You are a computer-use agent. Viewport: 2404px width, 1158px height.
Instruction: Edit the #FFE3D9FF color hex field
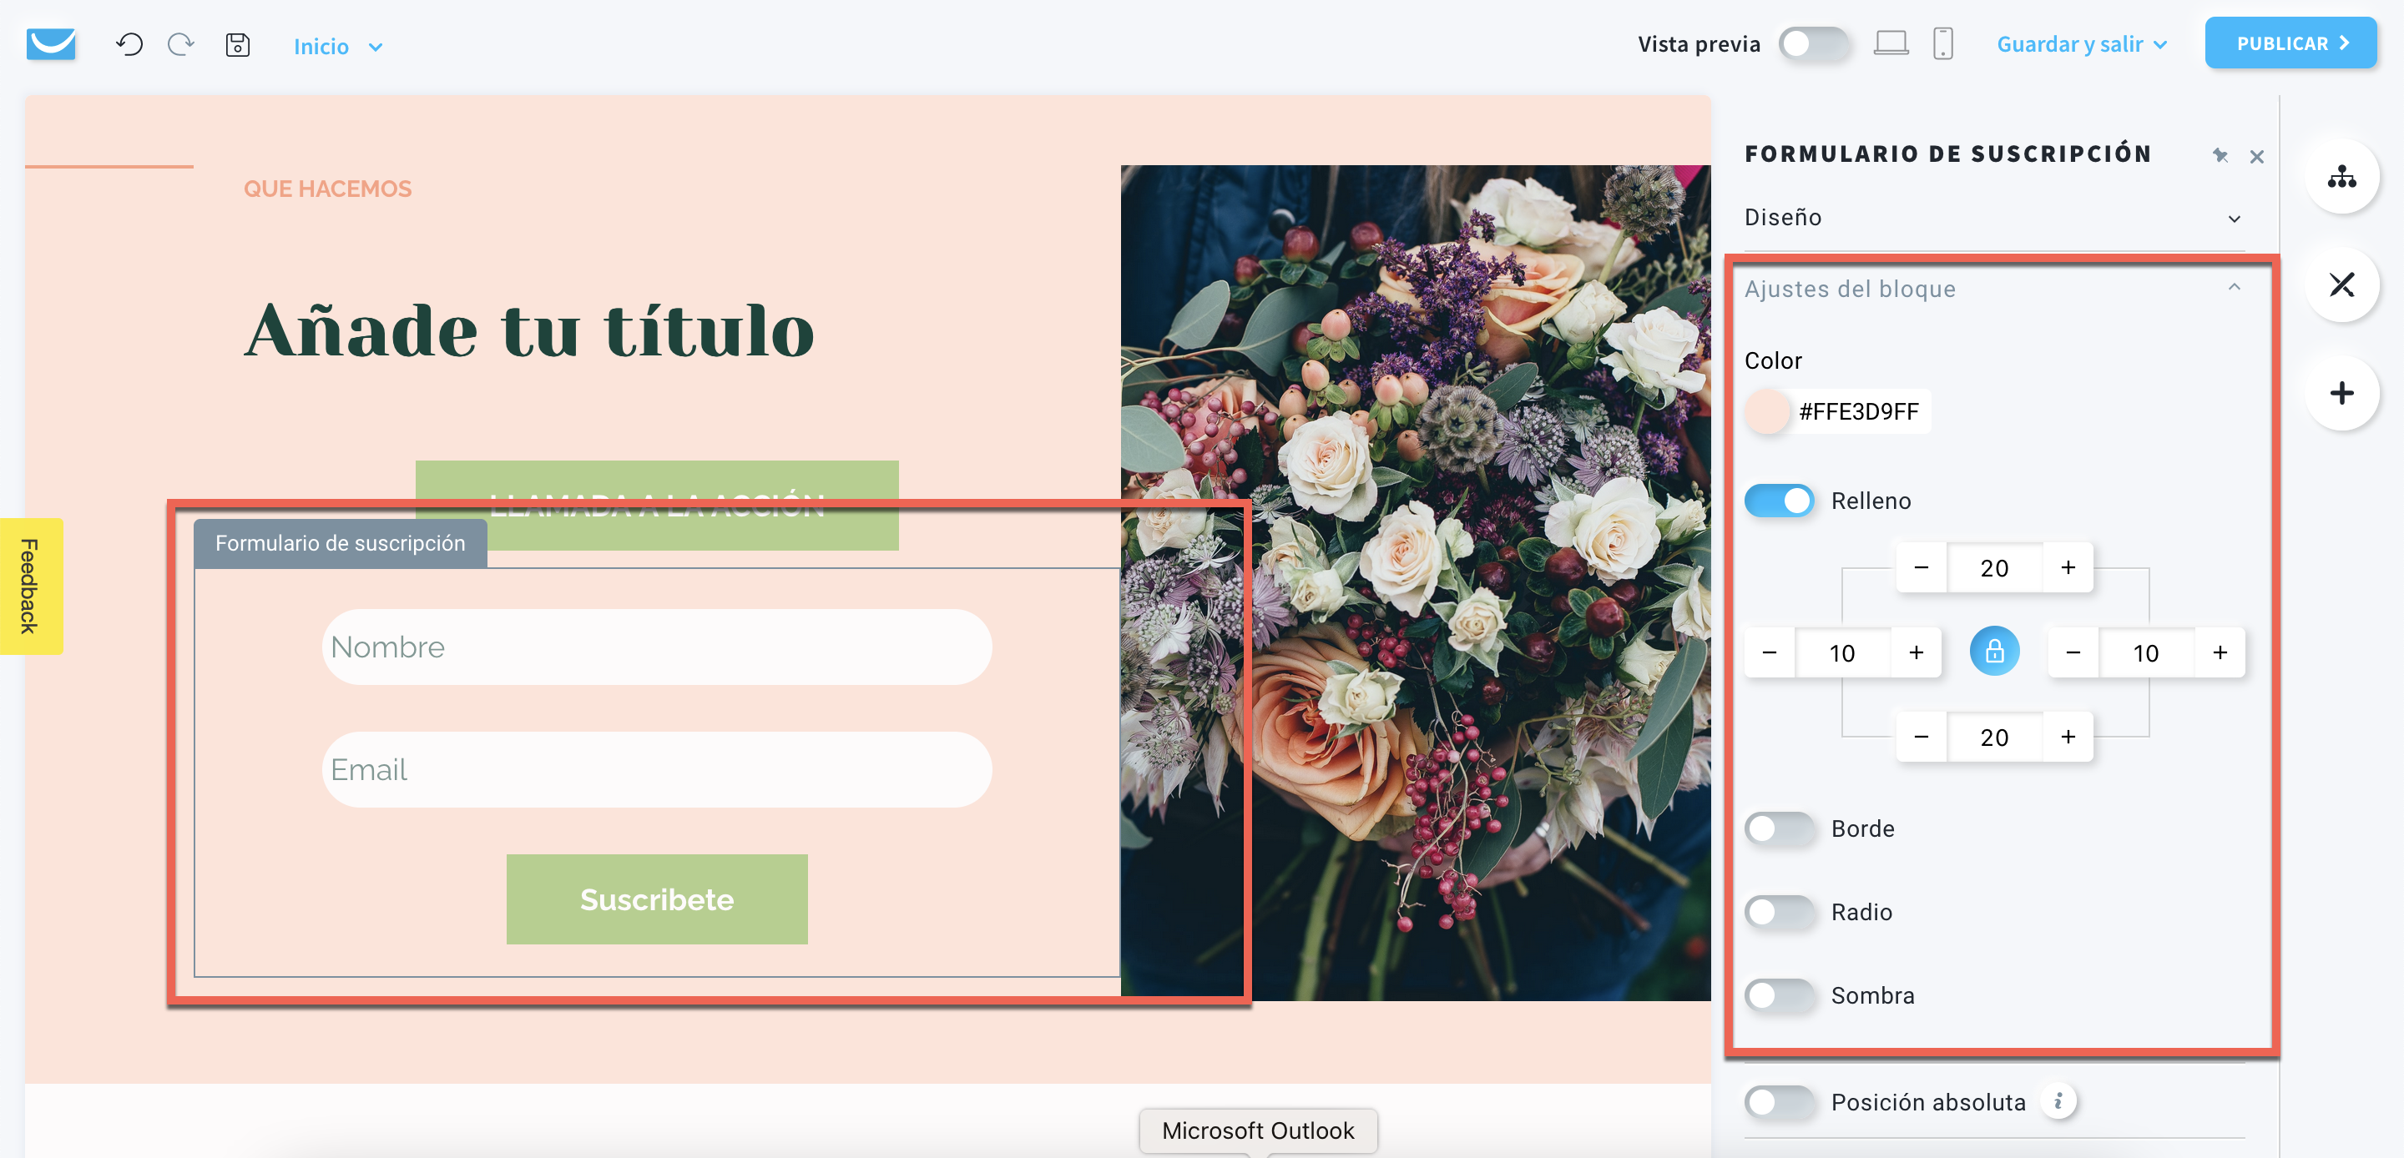pyautogui.click(x=1858, y=411)
